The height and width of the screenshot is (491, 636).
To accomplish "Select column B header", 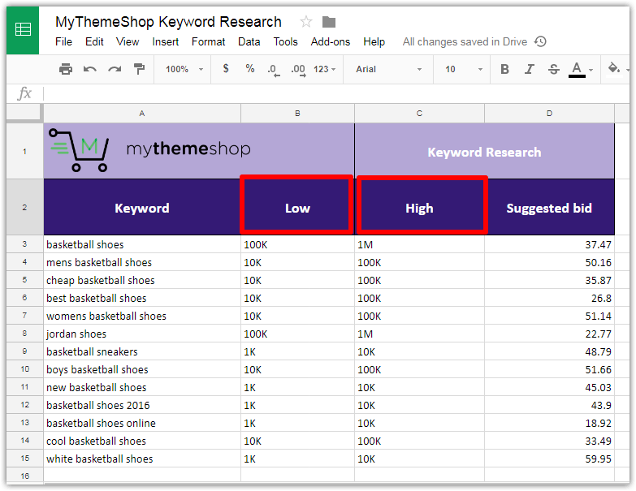I will (297, 113).
